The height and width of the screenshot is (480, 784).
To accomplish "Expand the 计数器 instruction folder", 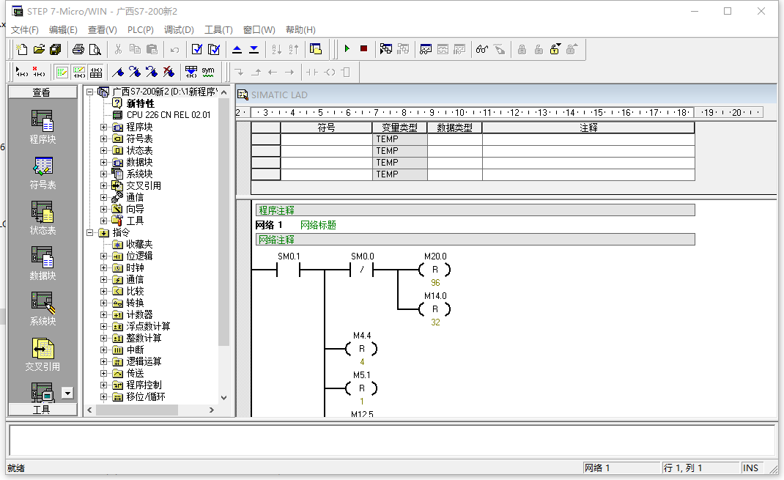I will (103, 314).
